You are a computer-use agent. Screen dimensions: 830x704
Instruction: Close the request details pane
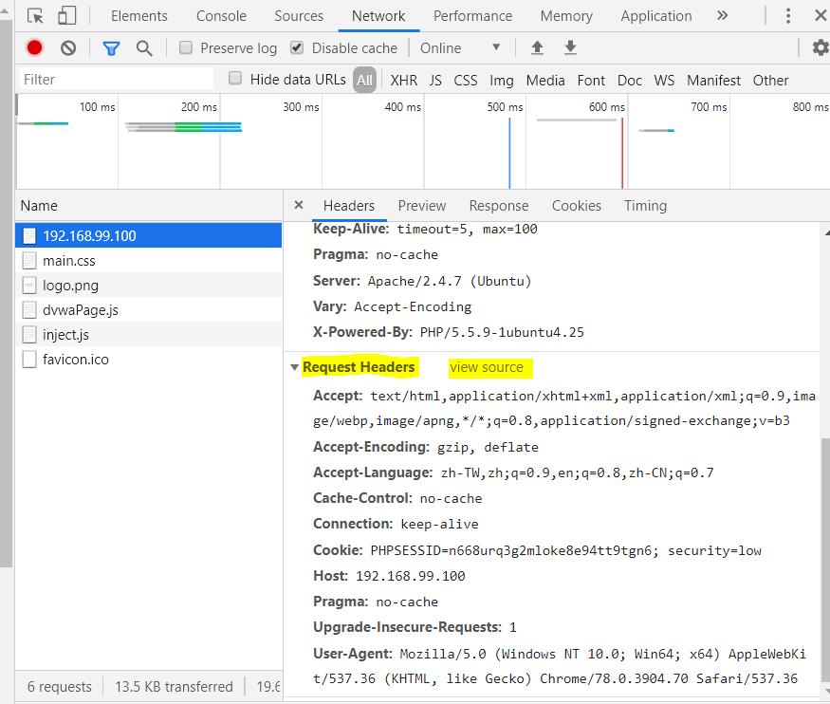299,205
